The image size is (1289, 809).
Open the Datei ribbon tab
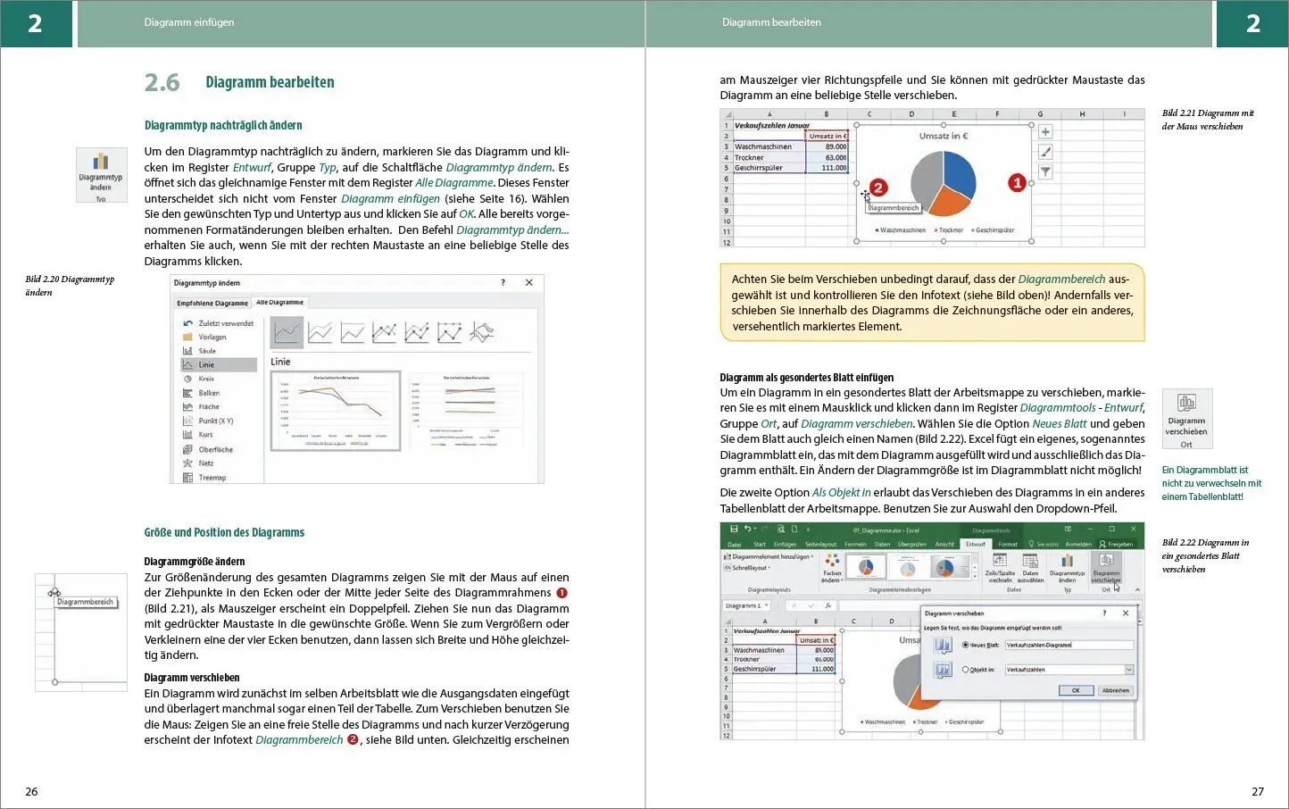click(x=735, y=544)
